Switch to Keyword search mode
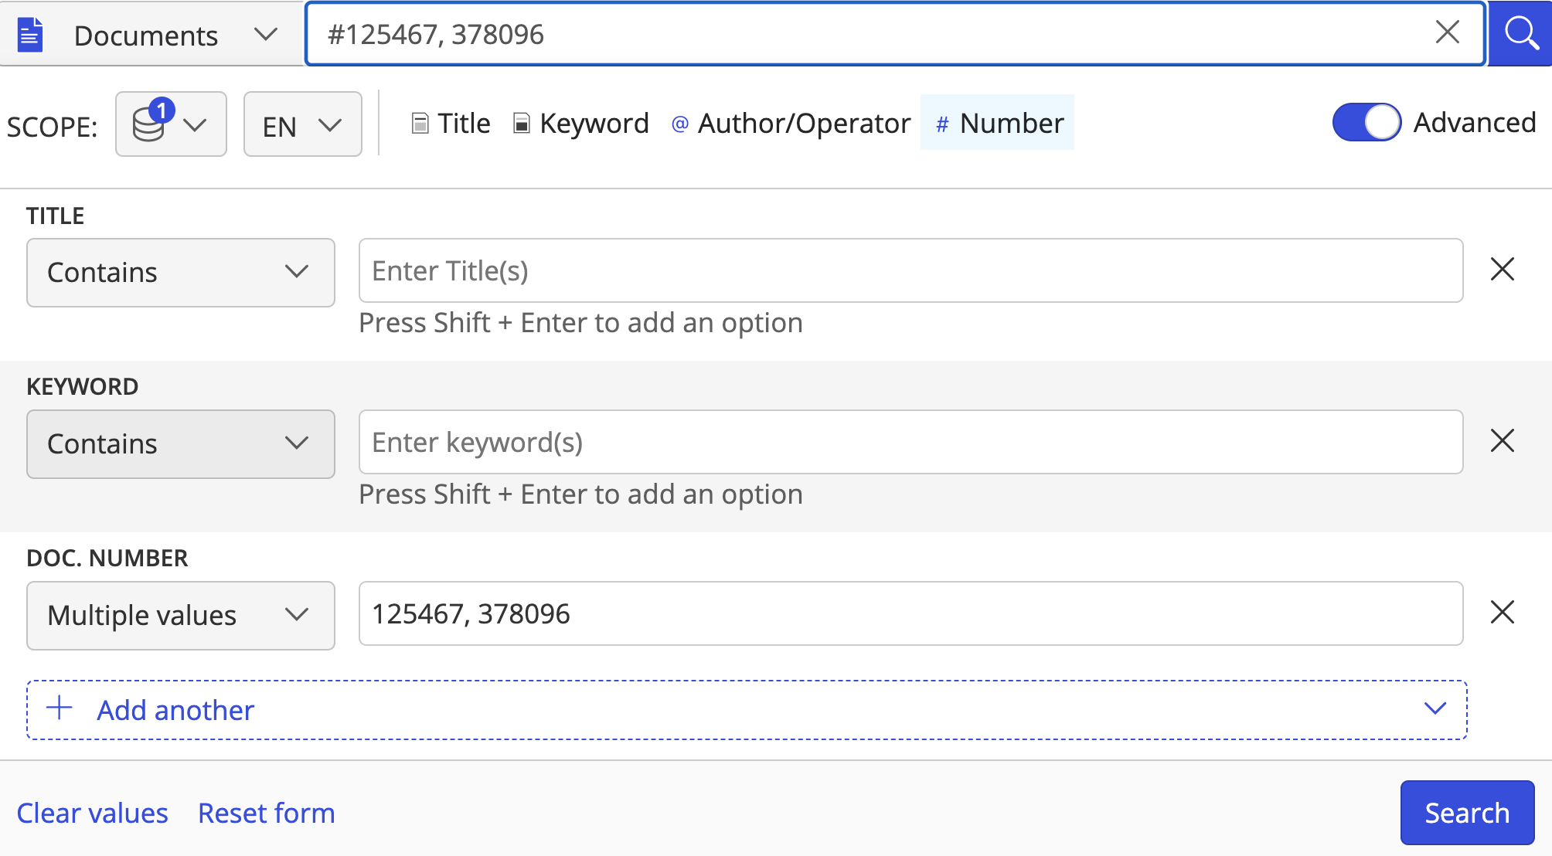Viewport: 1552px width, 856px height. coord(581,123)
